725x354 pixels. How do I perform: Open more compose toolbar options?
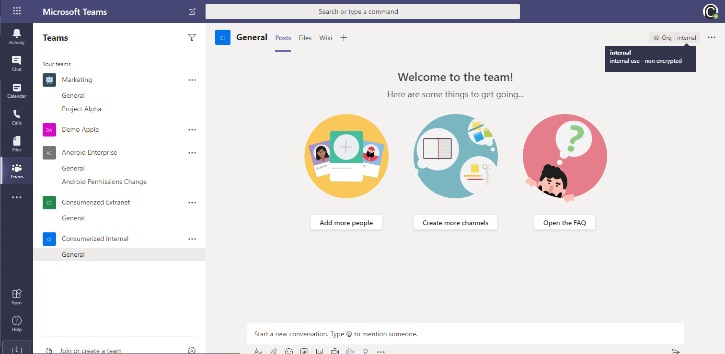tap(381, 351)
